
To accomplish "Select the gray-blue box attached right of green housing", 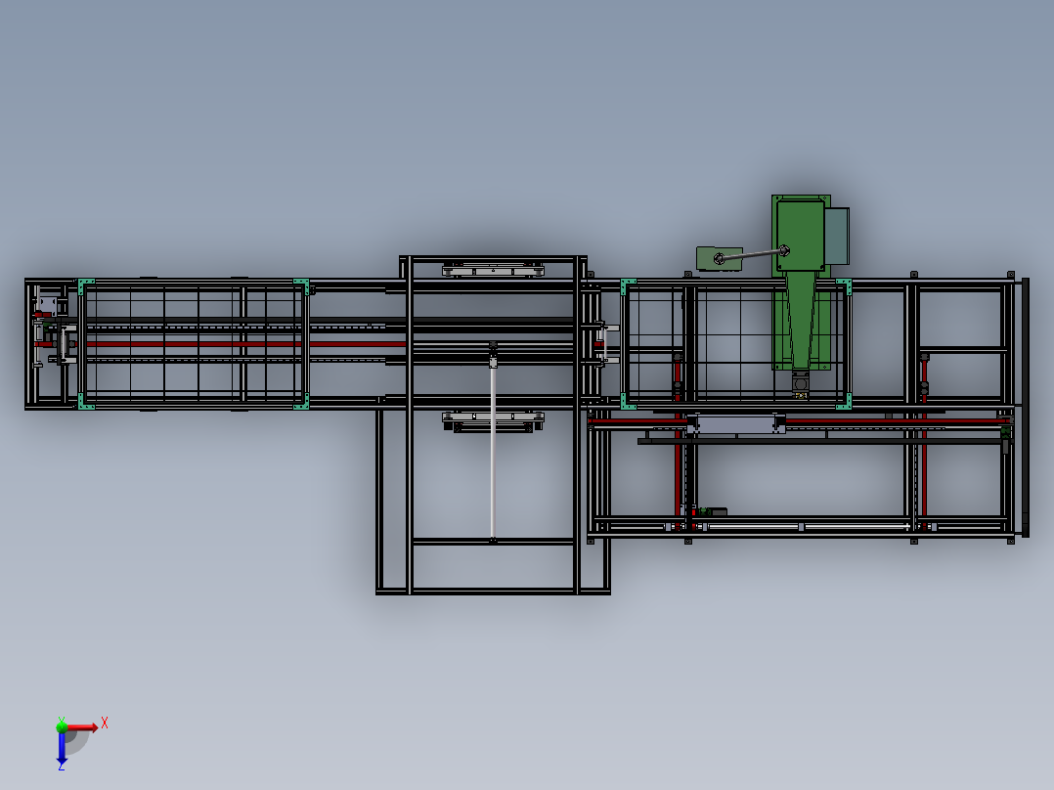I will pyautogui.click(x=837, y=236).
